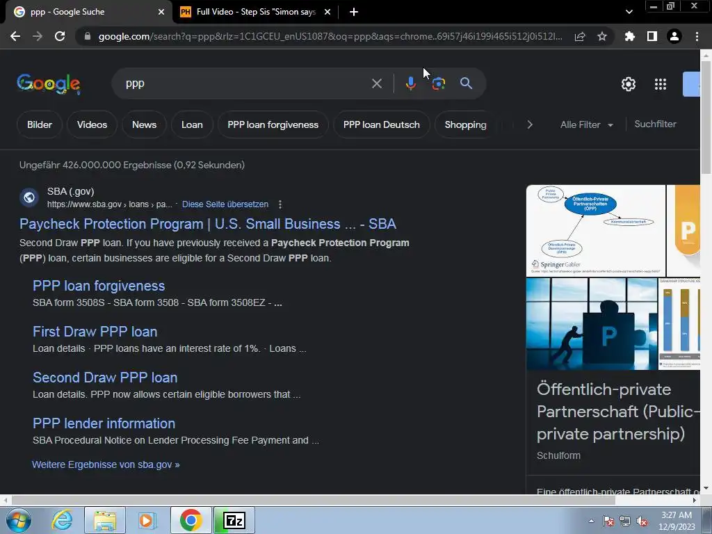
Task: Search by image with Google Lens icon
Action: pyautogui.click(x=438, y=83)
